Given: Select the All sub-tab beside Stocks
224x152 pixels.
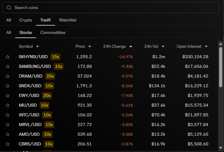Looking at the screenshot, I should click(9, 33).
